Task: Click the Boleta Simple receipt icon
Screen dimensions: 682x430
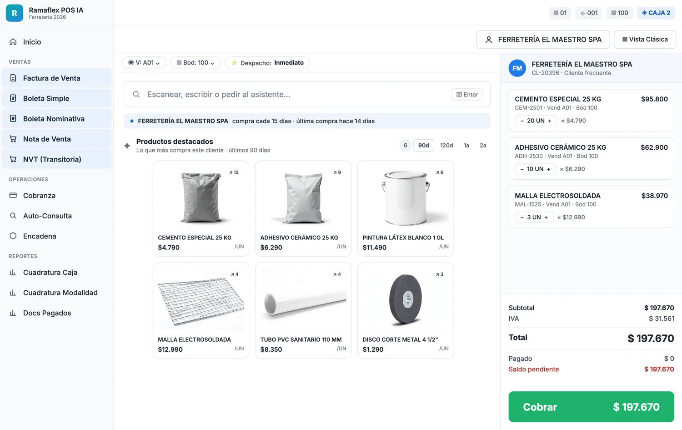Action: (13, 98)
